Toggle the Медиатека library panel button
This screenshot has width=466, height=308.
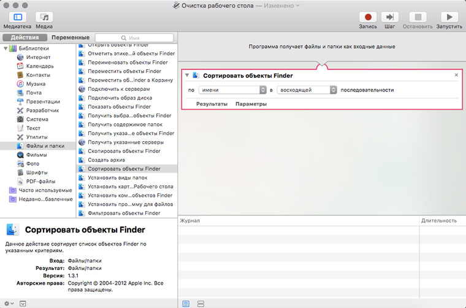[x=18, y=17]
